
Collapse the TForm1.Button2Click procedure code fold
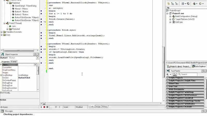click(x=48, y=44)
